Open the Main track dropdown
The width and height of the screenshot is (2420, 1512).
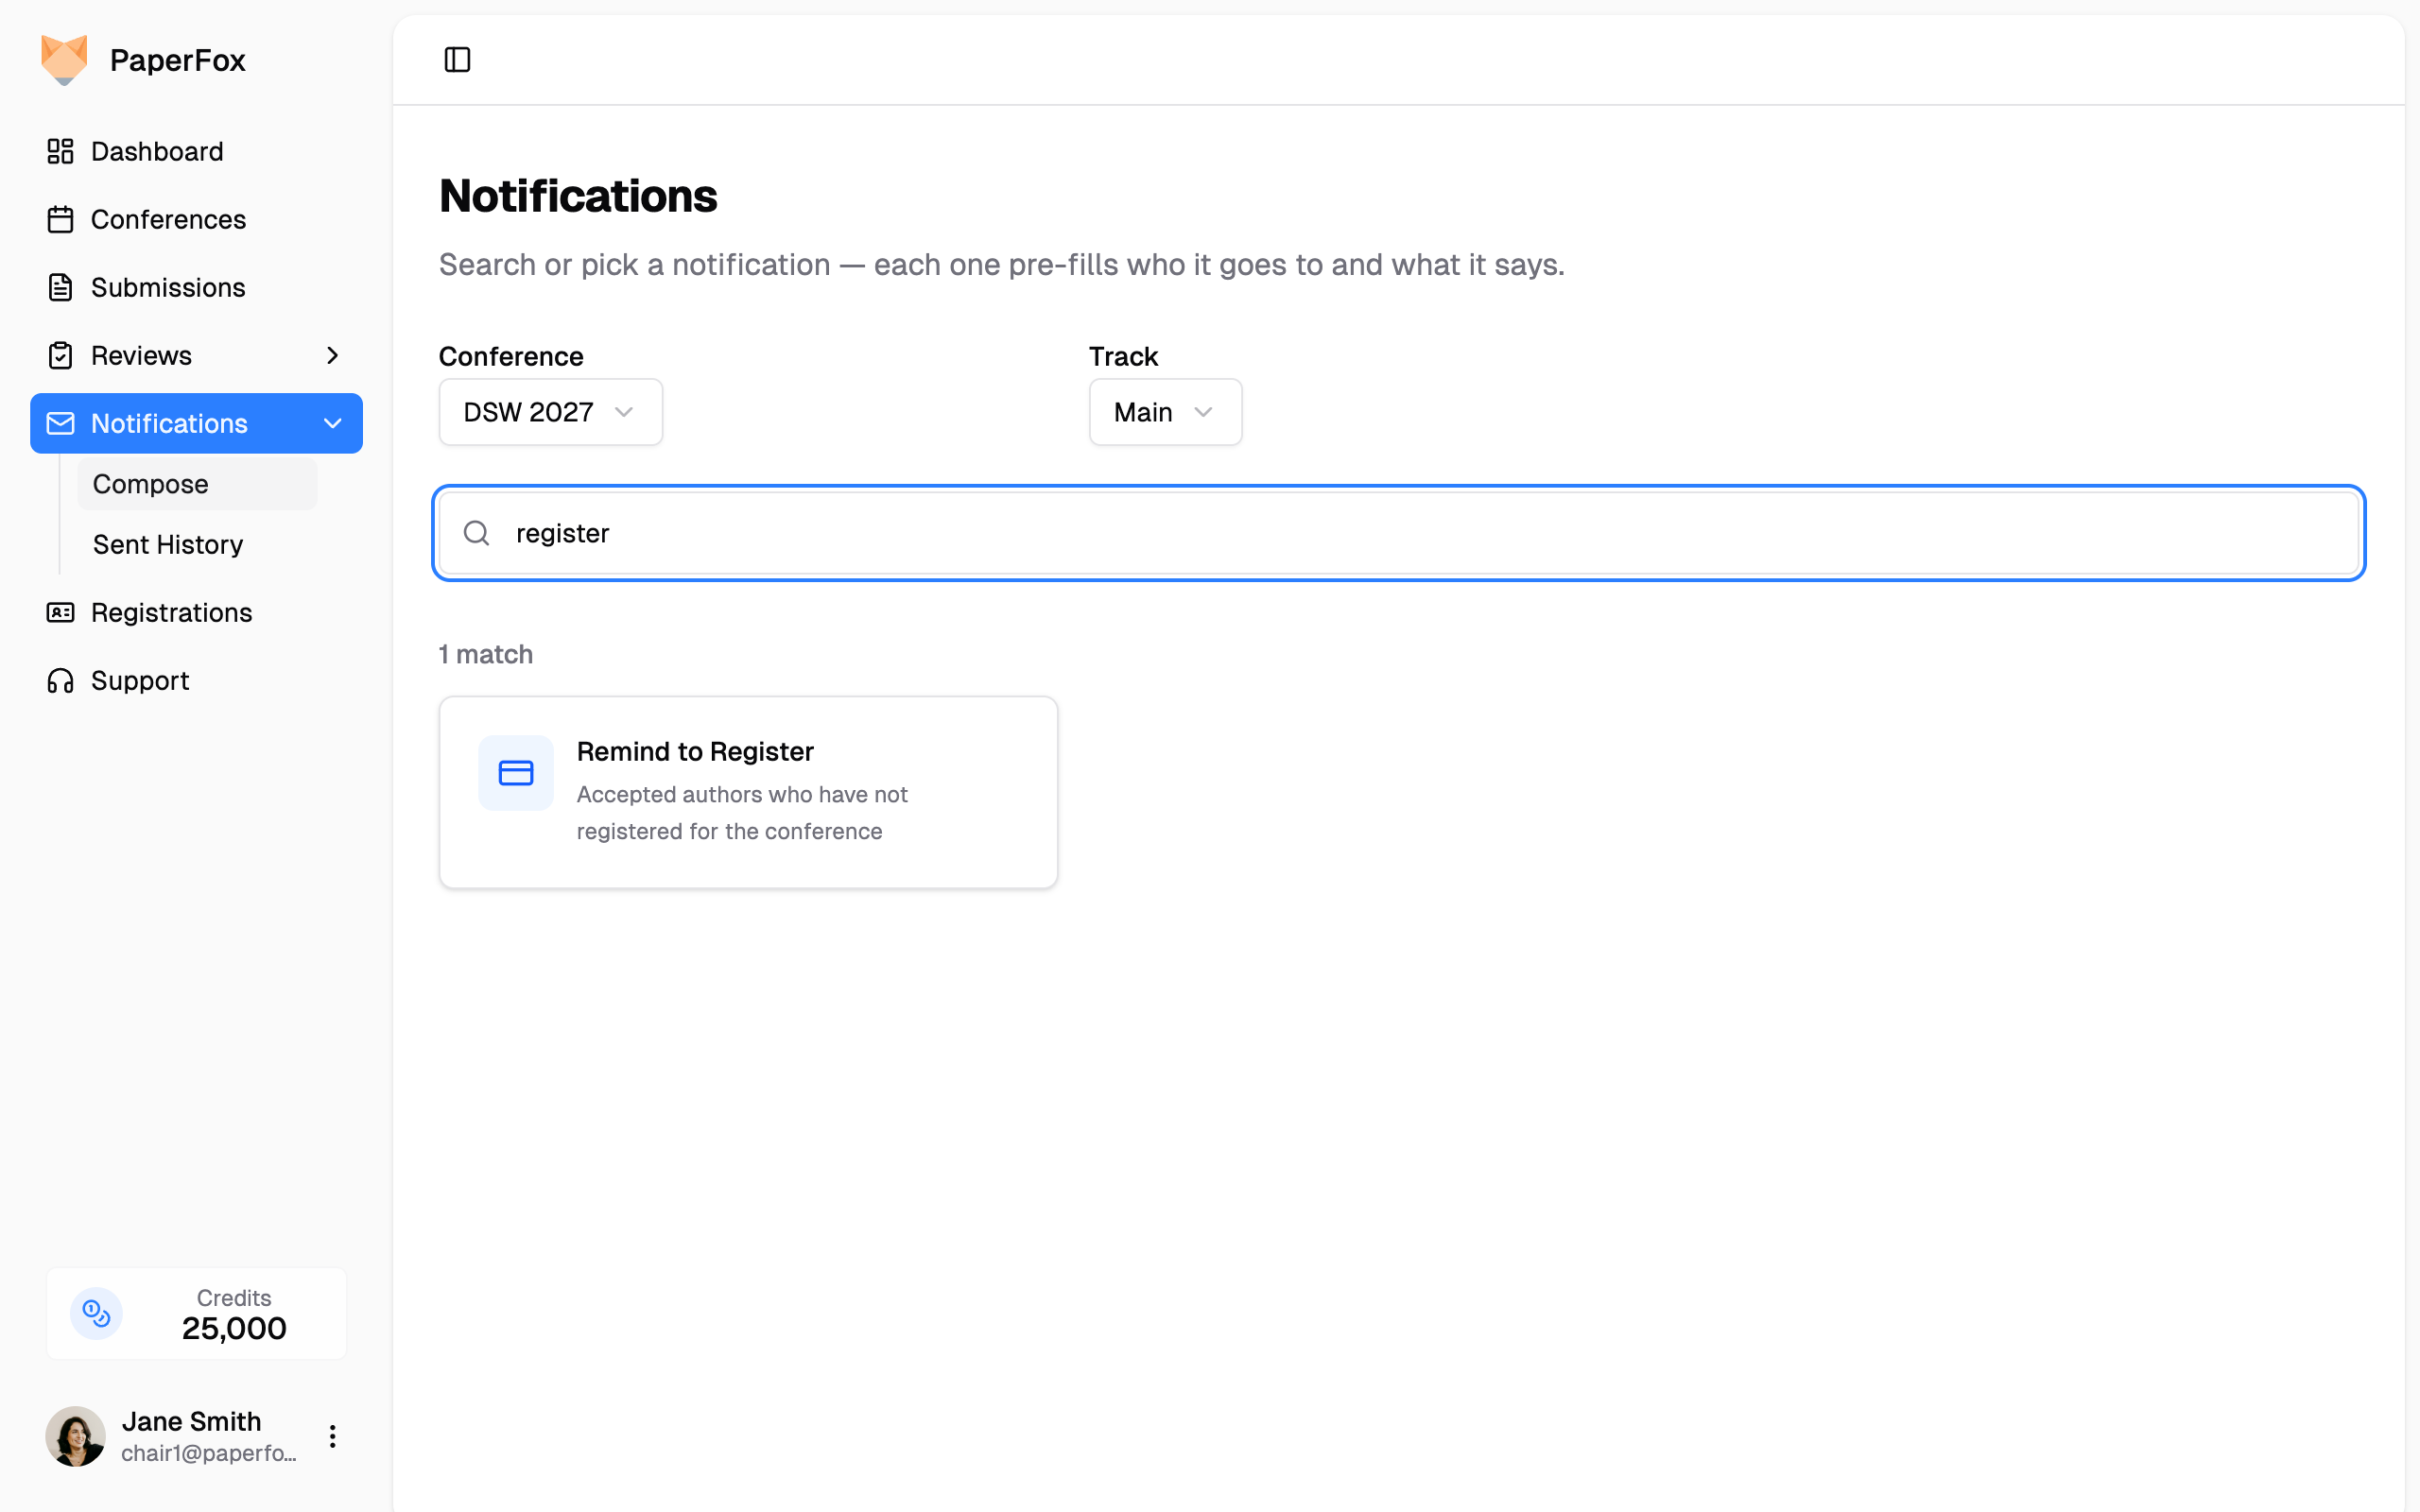[1164, 412]
